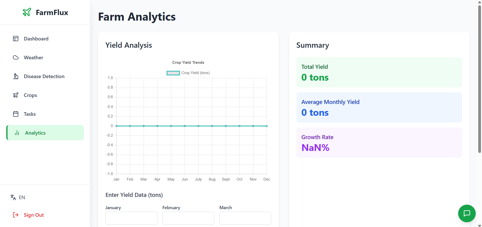Click the FarmFlux logo icon

27,12
